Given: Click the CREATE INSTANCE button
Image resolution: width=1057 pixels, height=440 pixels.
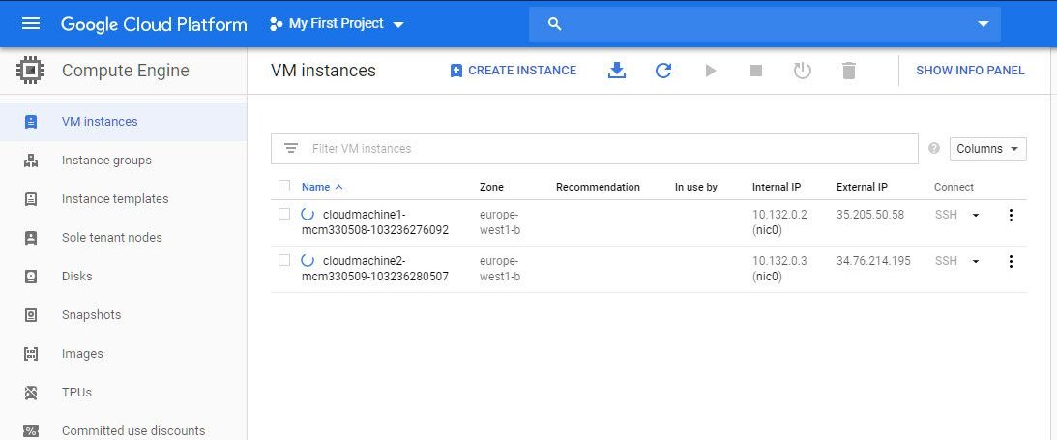Looking at the screenshot, I should coord(513,70).
